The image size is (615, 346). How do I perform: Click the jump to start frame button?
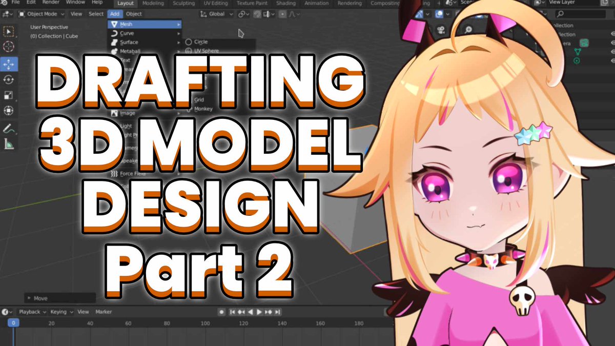coord(233,311)
